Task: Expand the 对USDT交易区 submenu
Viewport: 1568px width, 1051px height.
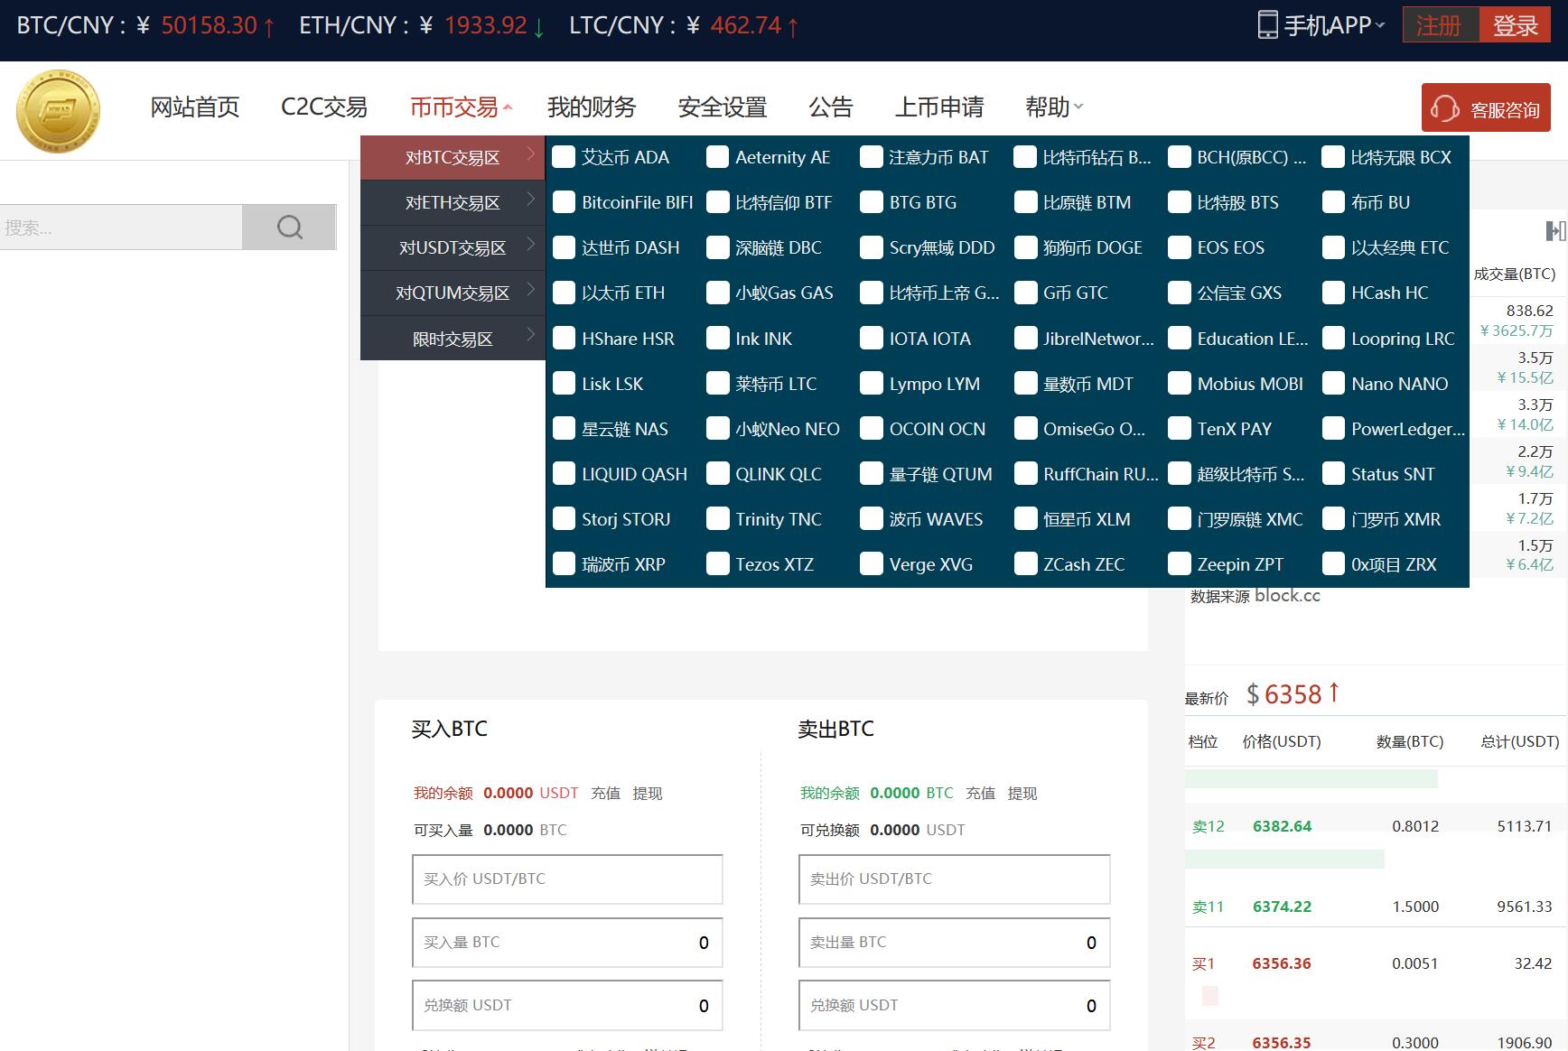Action: pyautogui.click(x=453, y=247)
